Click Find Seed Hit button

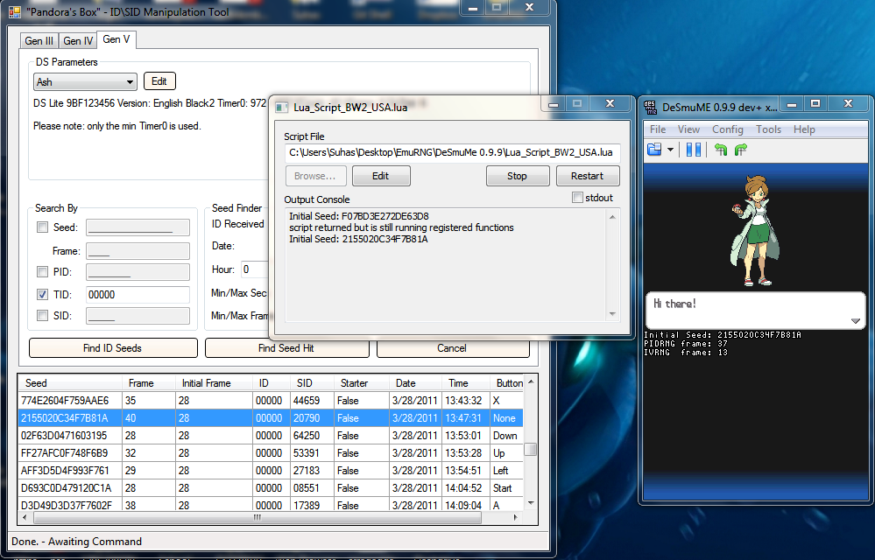pyautogui.click(x=286, y=348)
